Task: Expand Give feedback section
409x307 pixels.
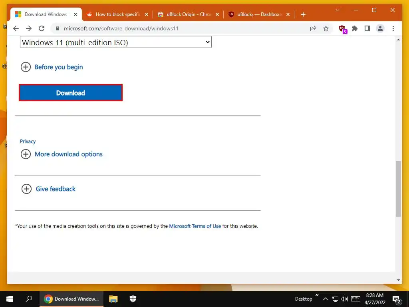Action: click(48, 189)
